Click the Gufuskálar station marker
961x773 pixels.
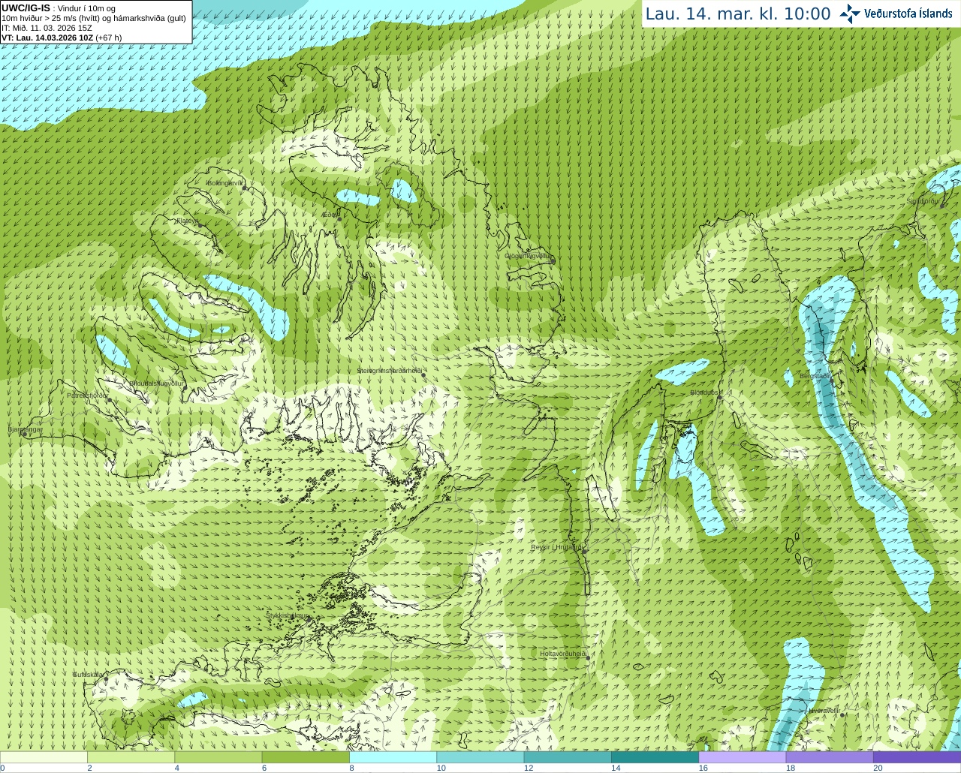[x=106, y=679]
